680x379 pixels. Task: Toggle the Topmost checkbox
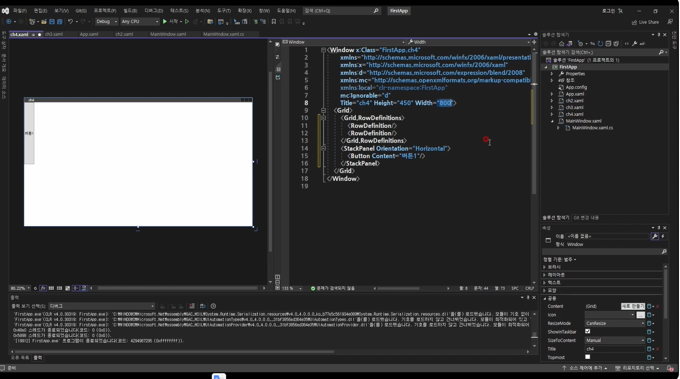pos(588,357)
